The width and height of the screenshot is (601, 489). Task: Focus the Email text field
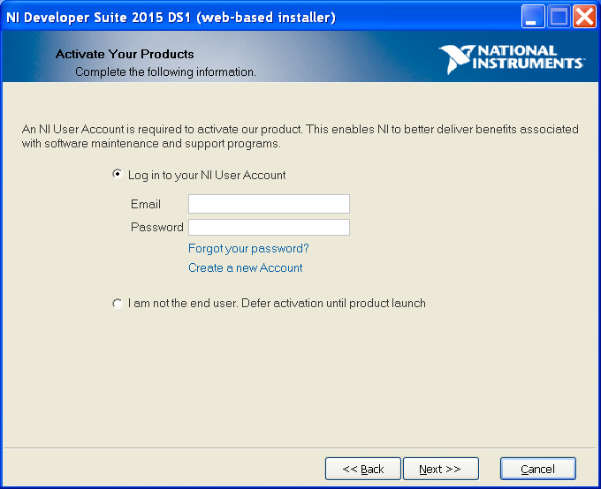(269, 204)
